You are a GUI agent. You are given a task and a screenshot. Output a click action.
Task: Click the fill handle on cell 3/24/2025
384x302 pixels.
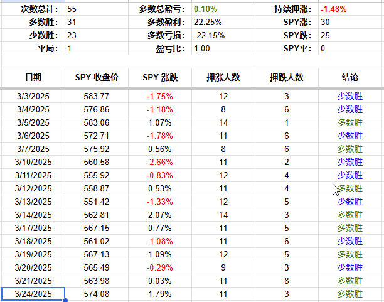pos(65,301)
